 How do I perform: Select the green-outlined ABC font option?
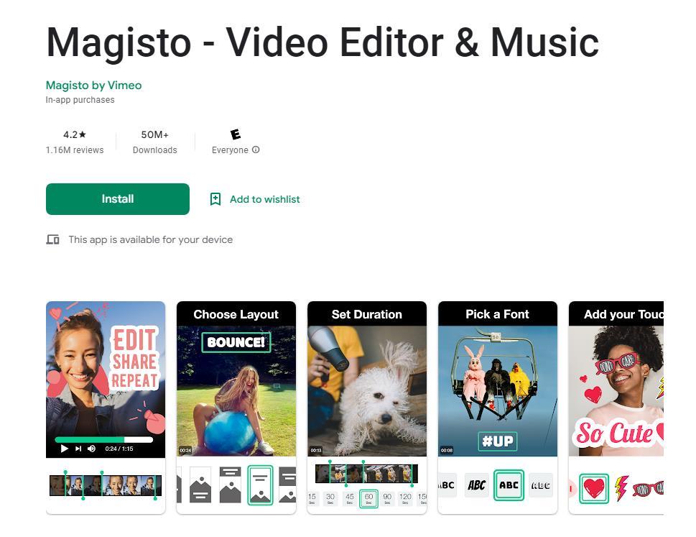(509, 485)
